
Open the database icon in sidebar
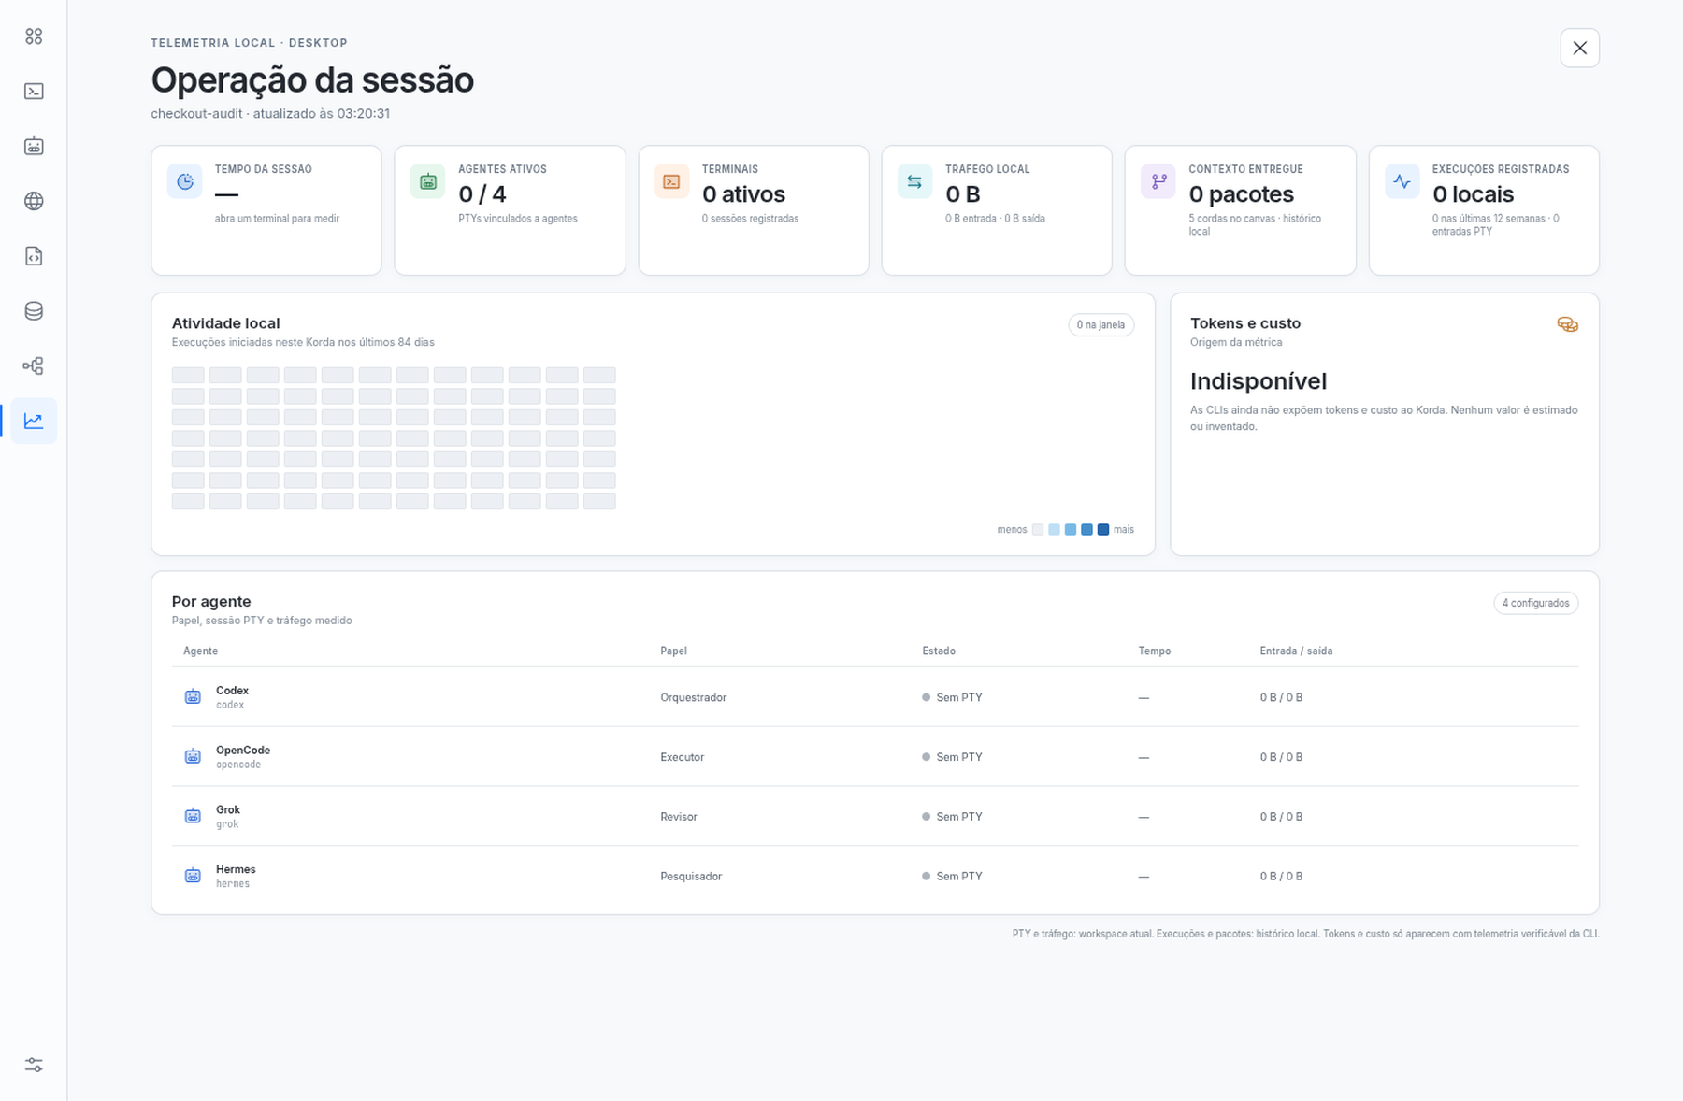(34, 311)
